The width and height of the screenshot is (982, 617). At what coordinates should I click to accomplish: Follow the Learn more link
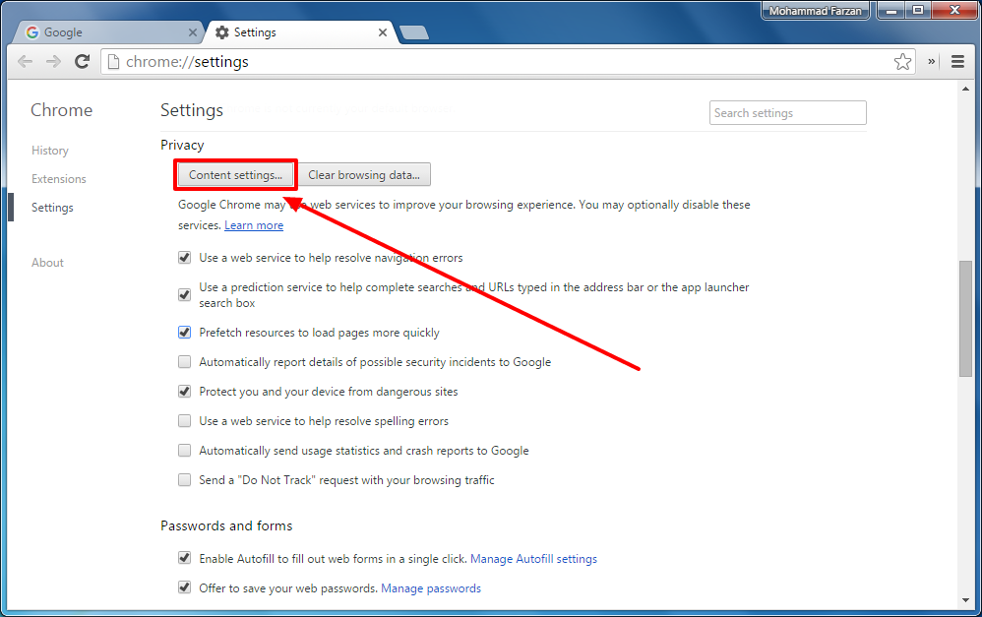[254, 225]
